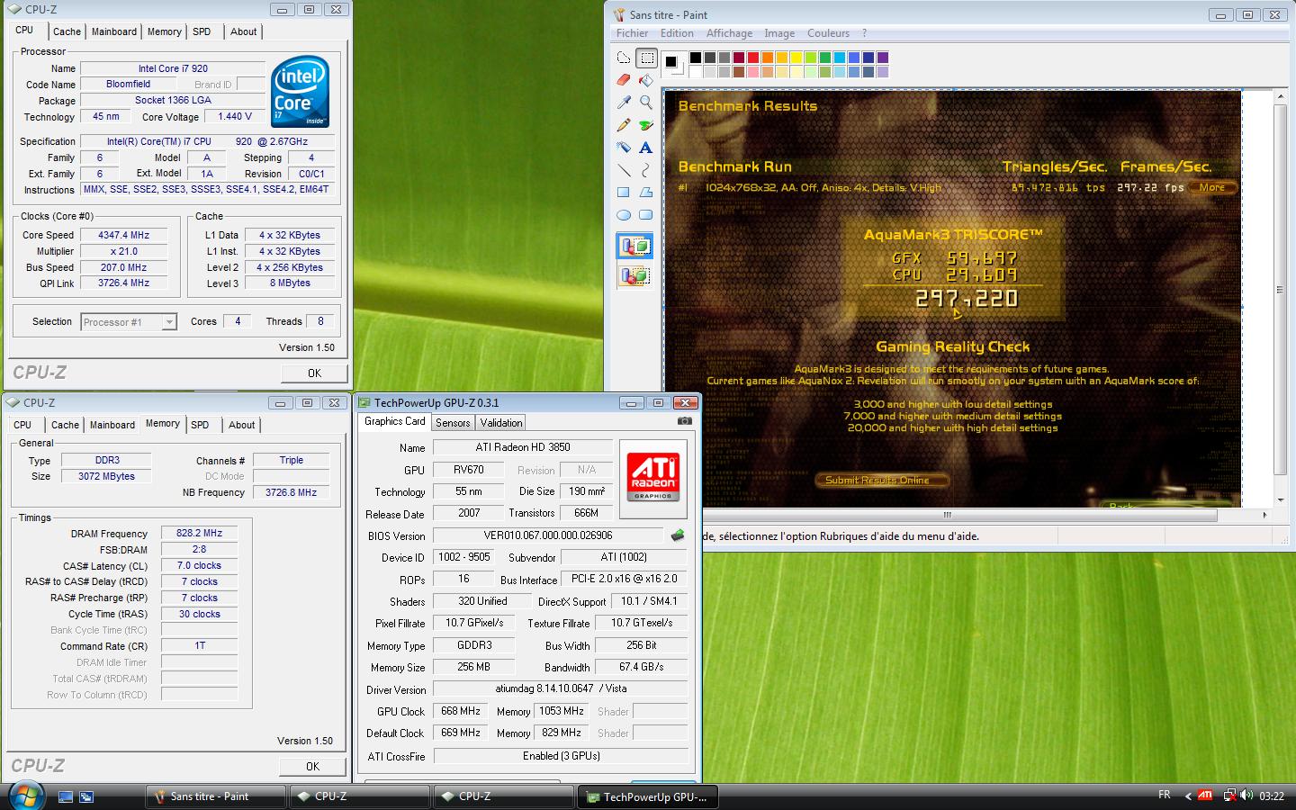The image size is (1296, 810).
Task: Select the Rounded rectangle tool
Action: tap(646, 215)
